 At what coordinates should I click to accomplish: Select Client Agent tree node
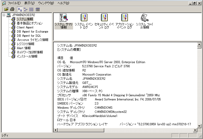click(x=25, y=27)
